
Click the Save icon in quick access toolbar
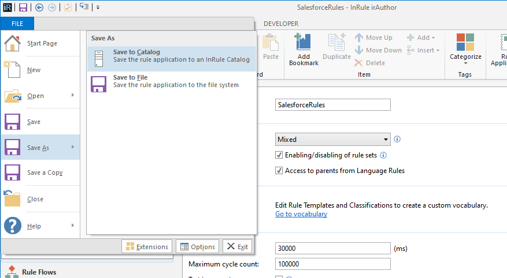23,7
